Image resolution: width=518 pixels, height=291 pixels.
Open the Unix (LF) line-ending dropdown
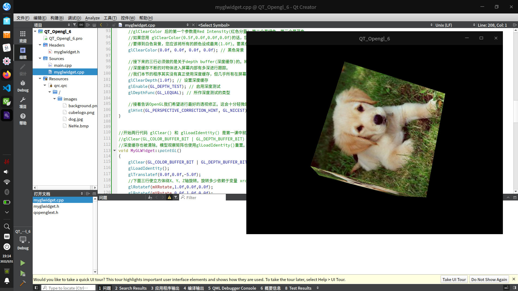point(444,25)
